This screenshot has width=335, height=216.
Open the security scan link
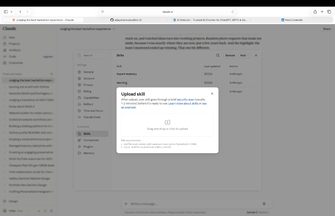click(186, 100)
